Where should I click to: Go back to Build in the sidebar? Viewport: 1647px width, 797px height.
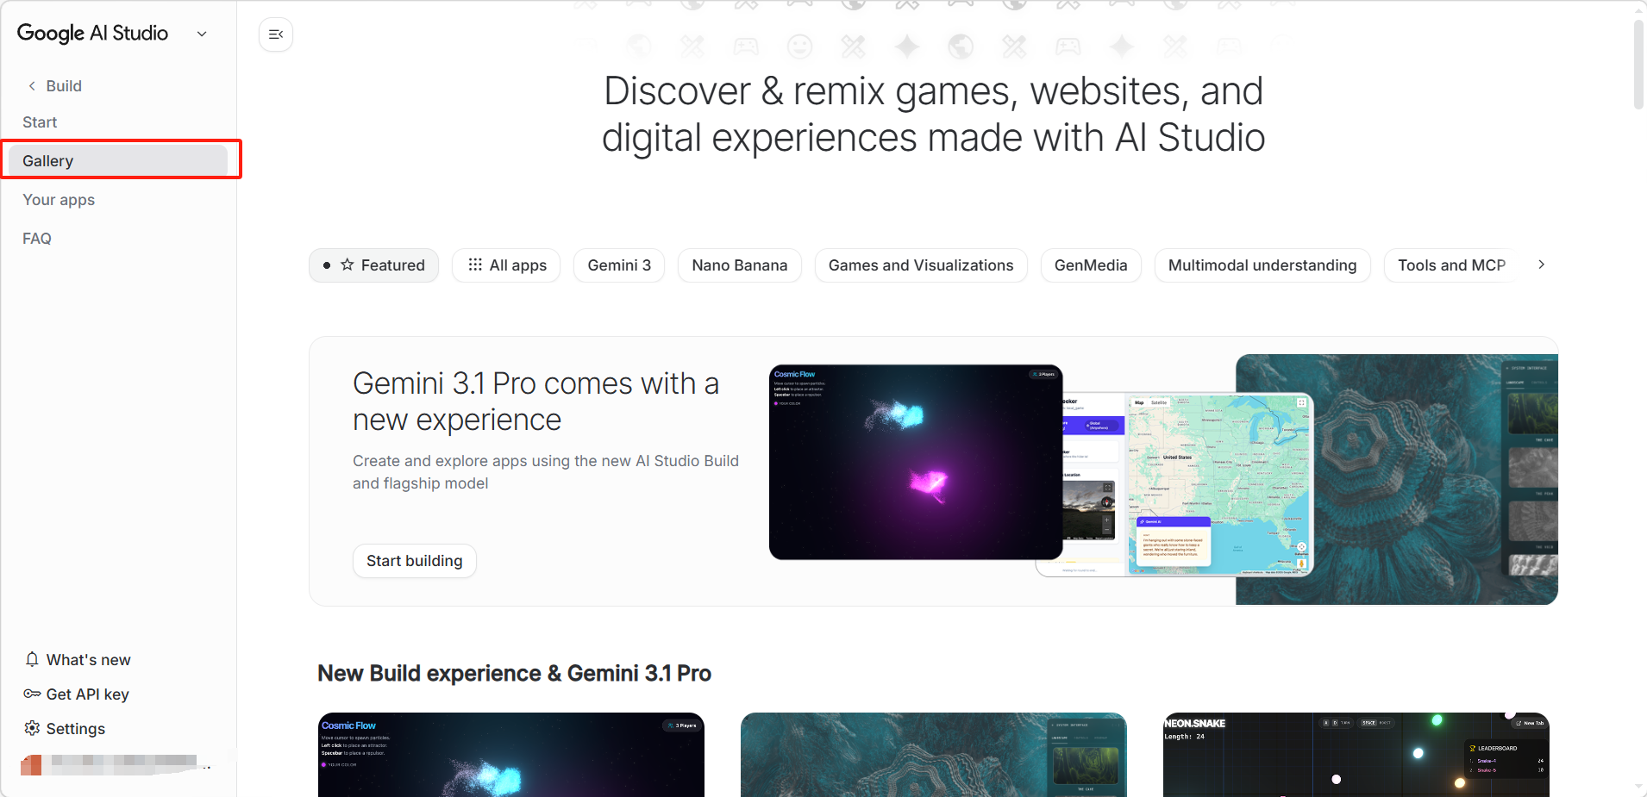[x=54, y=86]
